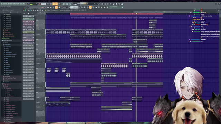Click the stamp icon in second toolbar row
This screenshot has width=221, height=124.
(59, 7)
